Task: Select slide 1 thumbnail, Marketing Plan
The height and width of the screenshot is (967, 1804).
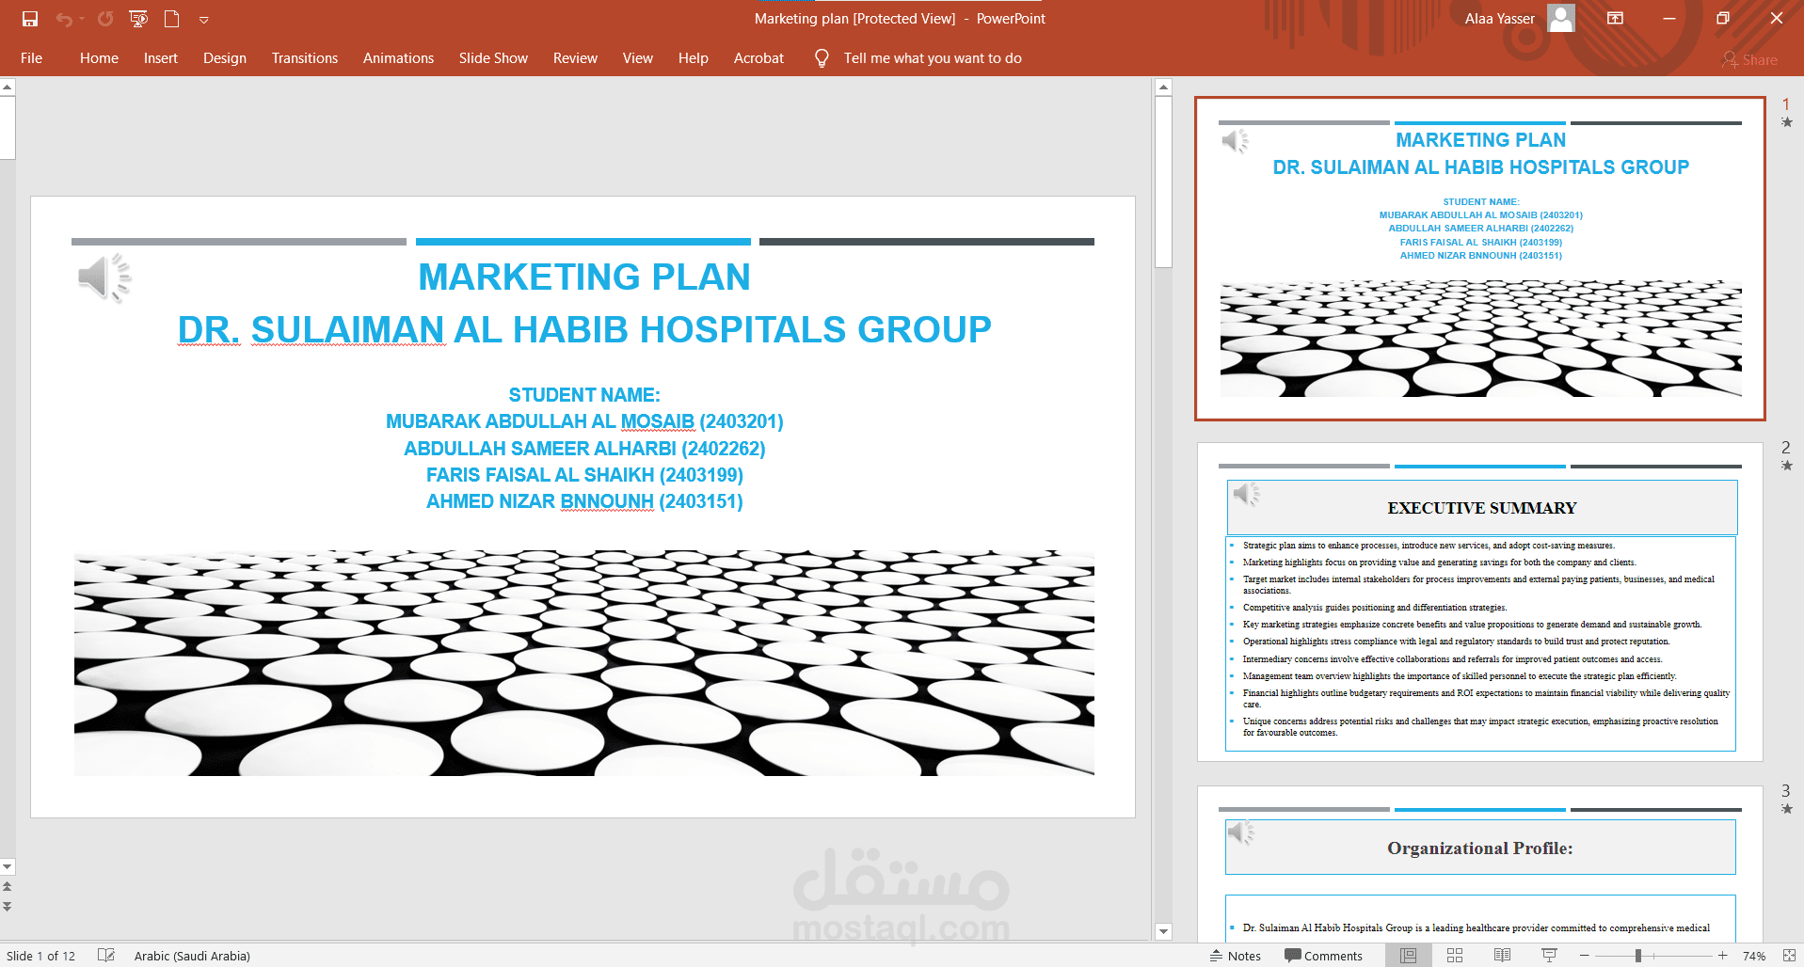Action: coord(1480,259)
